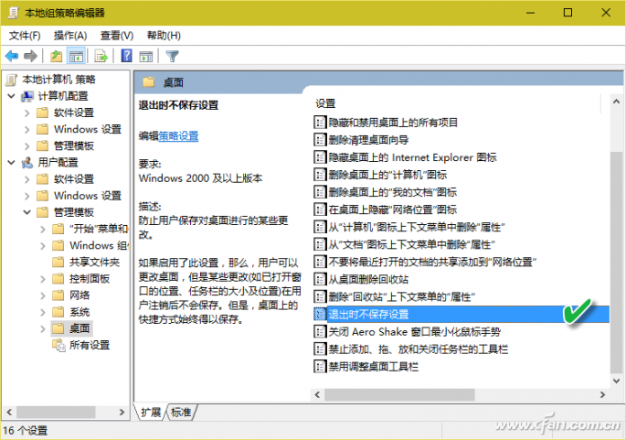The height and width of the screenshot is (440, 626).
Task: Click settings list vertical scrollbar thumb
Action: pyautogui.click(x=616, y=262)
